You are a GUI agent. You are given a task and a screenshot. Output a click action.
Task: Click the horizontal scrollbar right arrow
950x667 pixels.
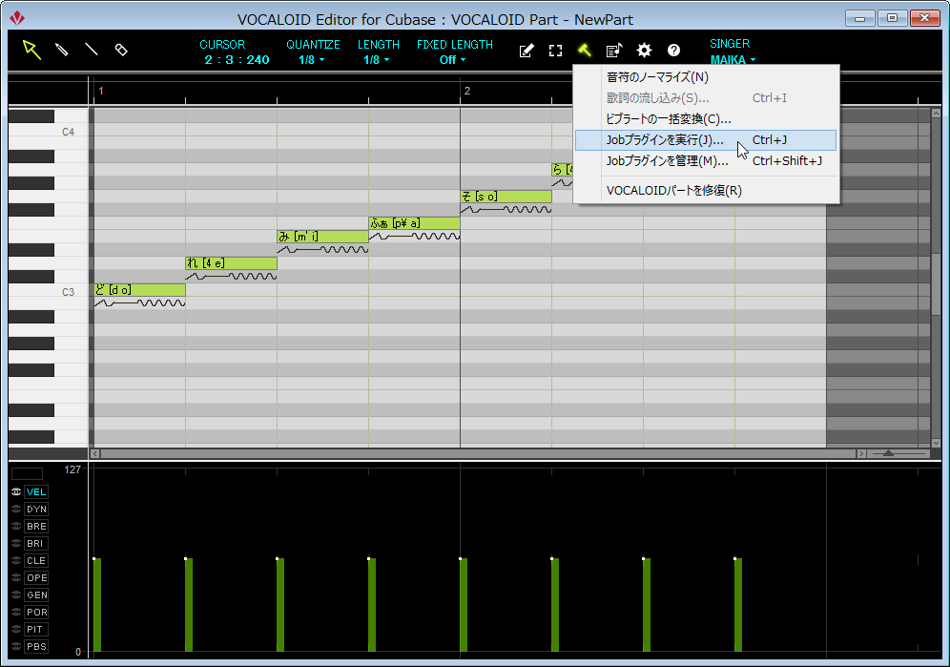(861, 453)
